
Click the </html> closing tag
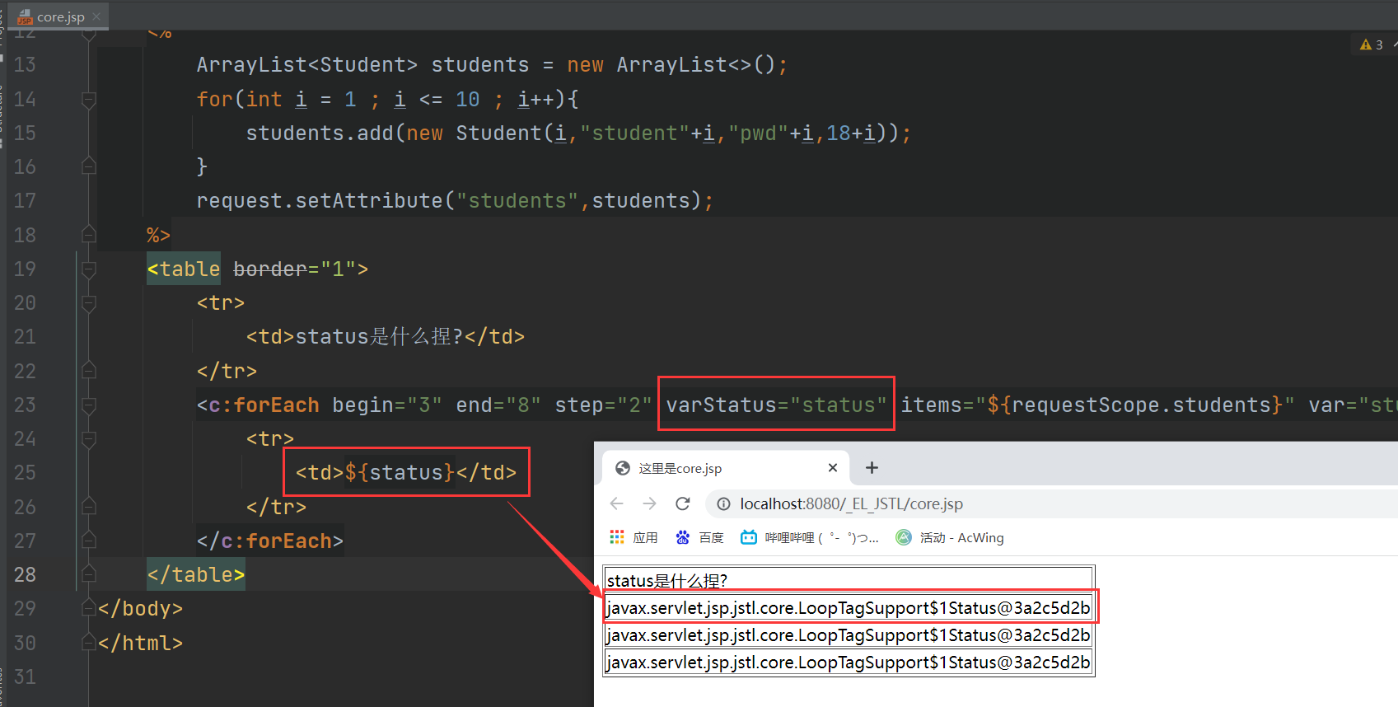click(140, 643)
